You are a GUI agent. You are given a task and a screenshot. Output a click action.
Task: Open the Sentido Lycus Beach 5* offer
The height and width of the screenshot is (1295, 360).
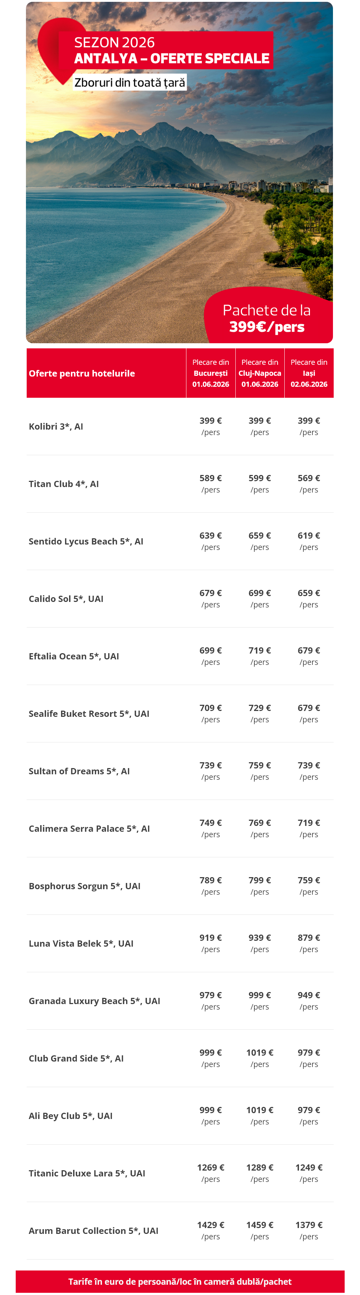click(86, 541)
